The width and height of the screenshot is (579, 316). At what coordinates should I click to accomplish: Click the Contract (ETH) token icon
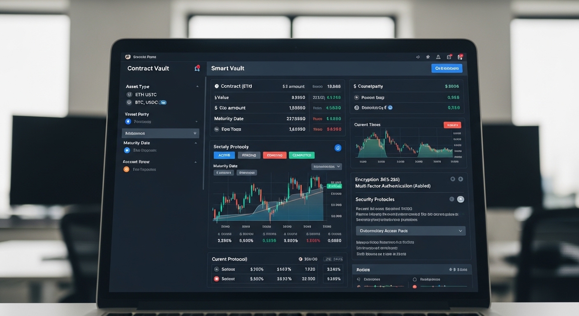tap(217, 86)
